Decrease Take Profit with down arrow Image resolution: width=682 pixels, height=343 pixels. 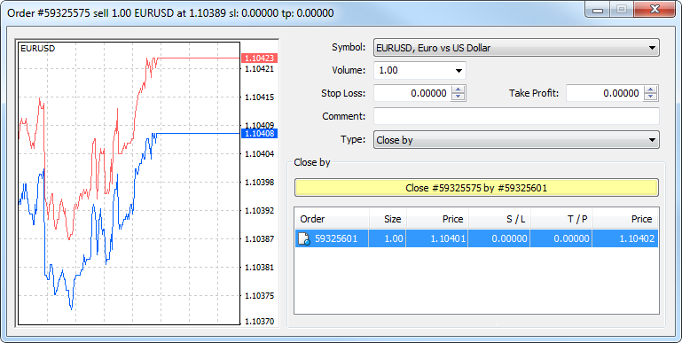point(651,97)
